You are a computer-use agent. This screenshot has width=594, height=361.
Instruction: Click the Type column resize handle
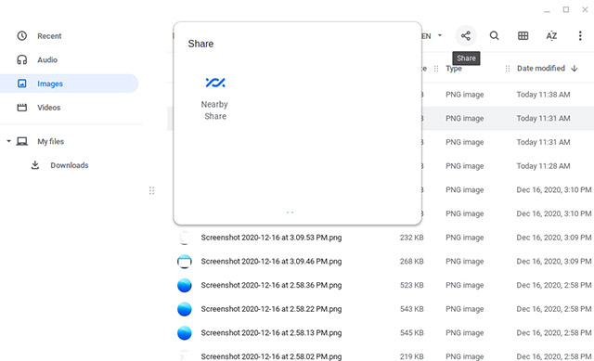pos(436,69)
